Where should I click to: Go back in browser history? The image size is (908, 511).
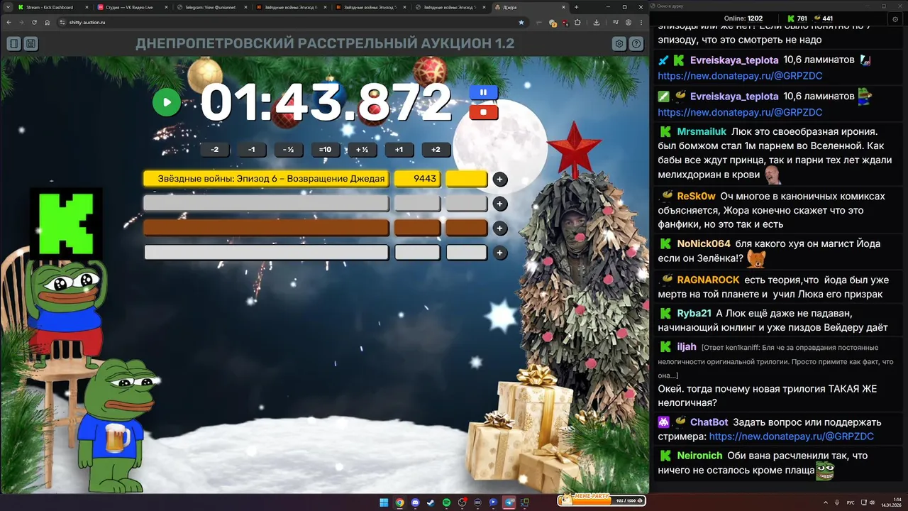[x=9, y=22]
